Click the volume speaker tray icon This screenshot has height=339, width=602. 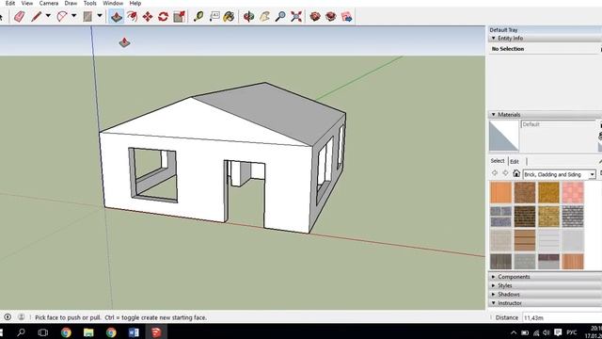(547, 332)
